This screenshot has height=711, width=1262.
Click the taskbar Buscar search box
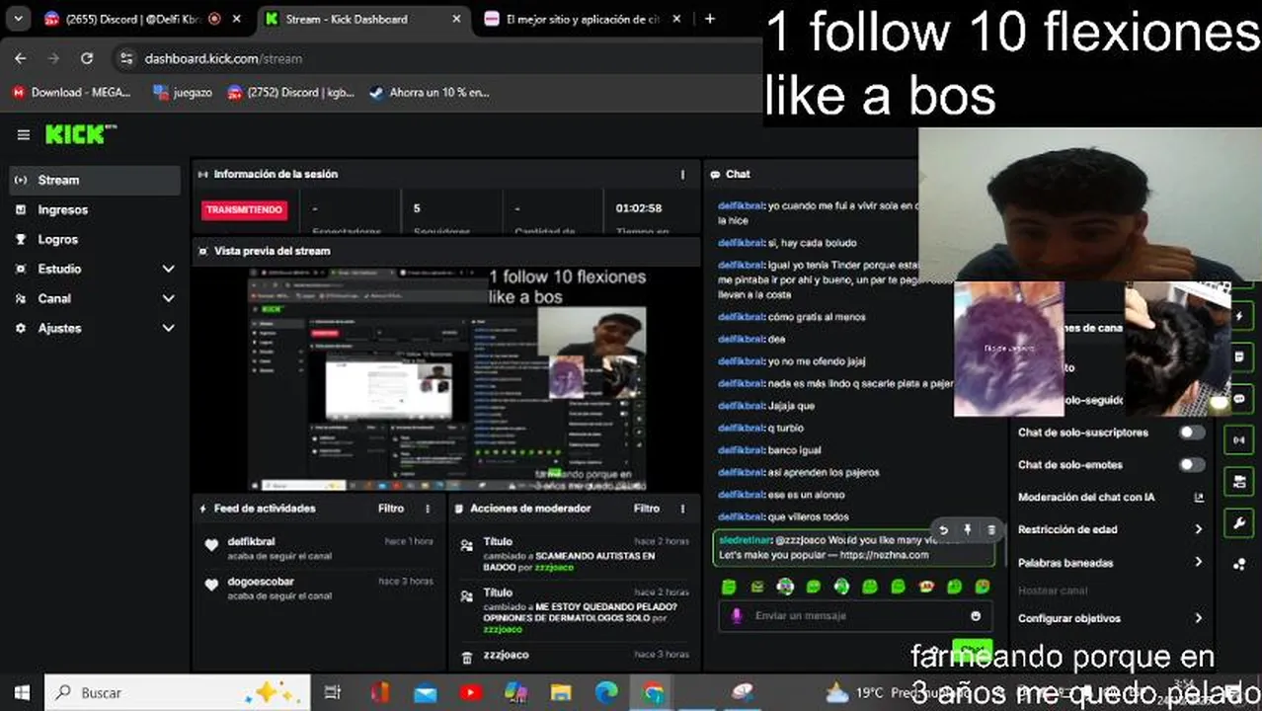click(178, 692)
